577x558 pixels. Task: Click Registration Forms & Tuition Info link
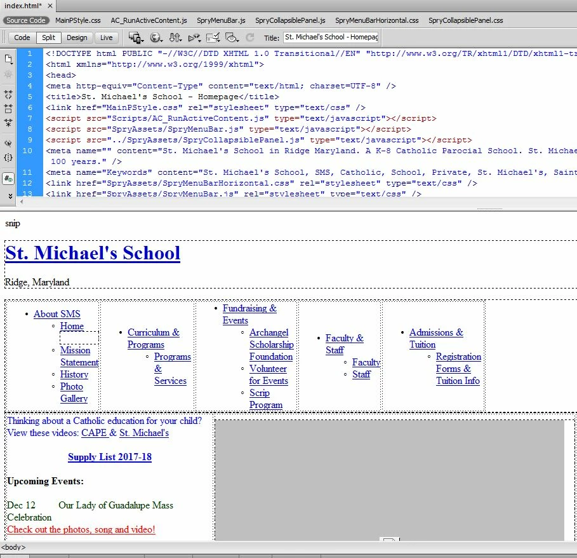pos(458,369)
